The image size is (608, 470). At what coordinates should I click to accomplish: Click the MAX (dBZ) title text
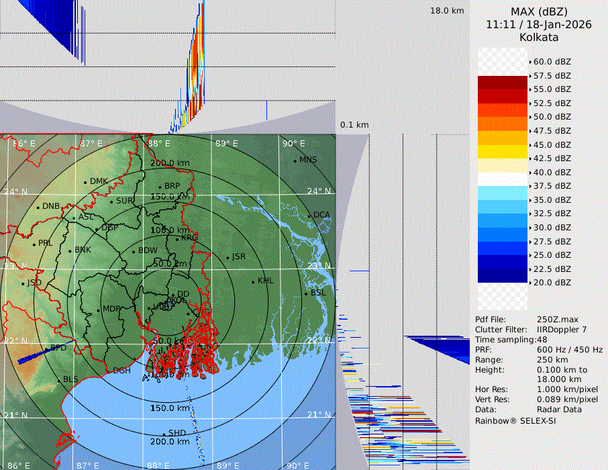[x=539, y=11]
